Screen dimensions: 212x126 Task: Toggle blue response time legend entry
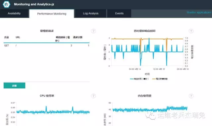click(139, 79)
